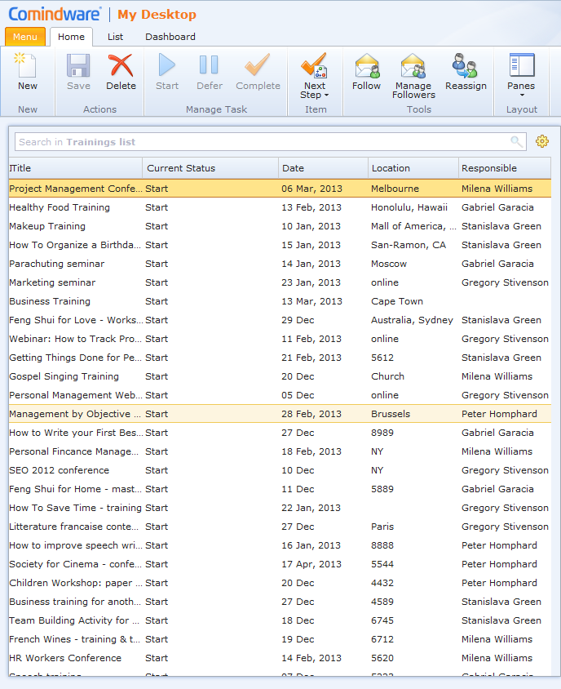Select the Gospel Singing Training row

(280, 376)
